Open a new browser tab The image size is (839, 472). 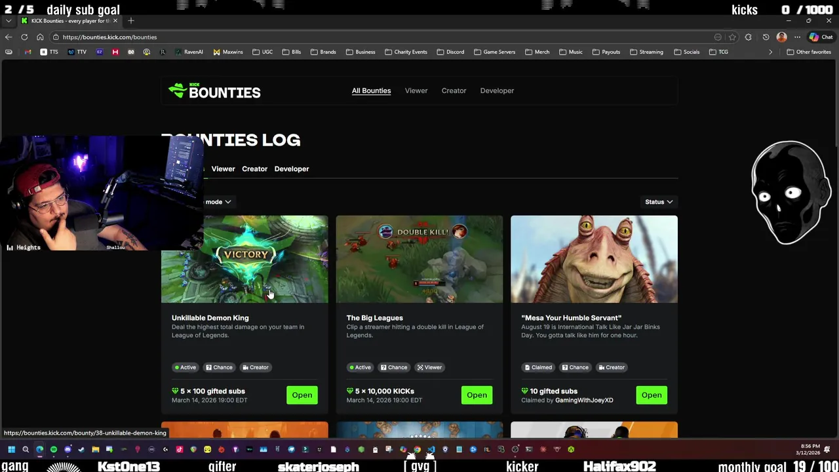[130, 21]
